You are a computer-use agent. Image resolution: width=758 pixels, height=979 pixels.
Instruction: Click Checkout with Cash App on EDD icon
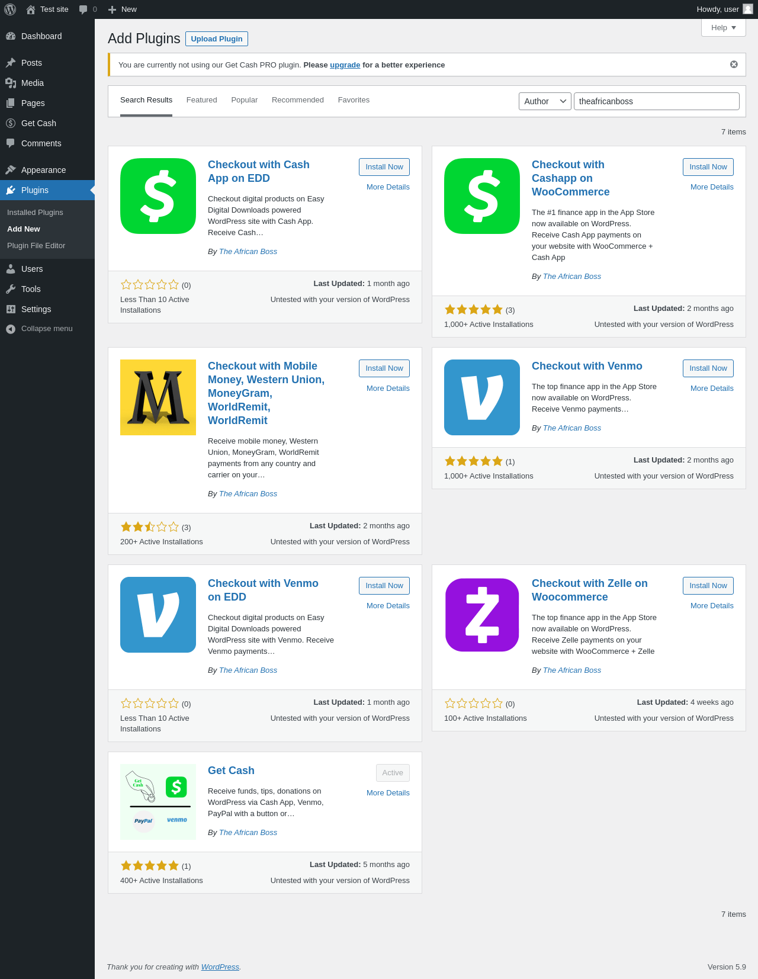[x=158, y=196]
